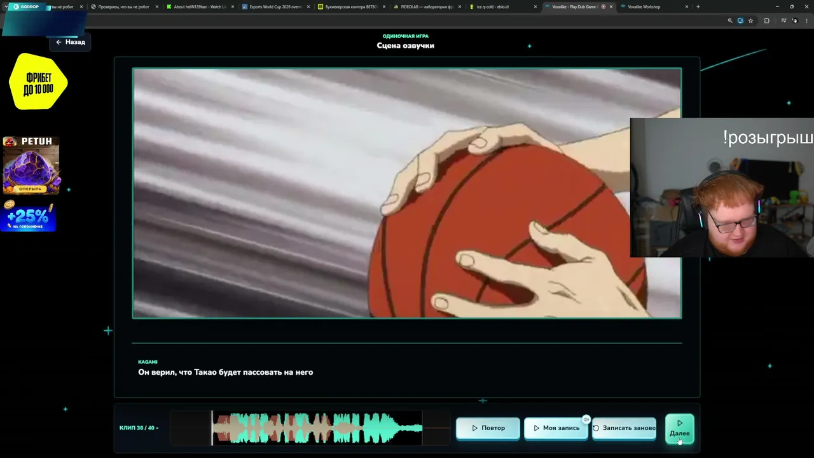Open the browser extensions puzzle icon
The height and width of the screenshot is (458, 814).
click(766, 21)
